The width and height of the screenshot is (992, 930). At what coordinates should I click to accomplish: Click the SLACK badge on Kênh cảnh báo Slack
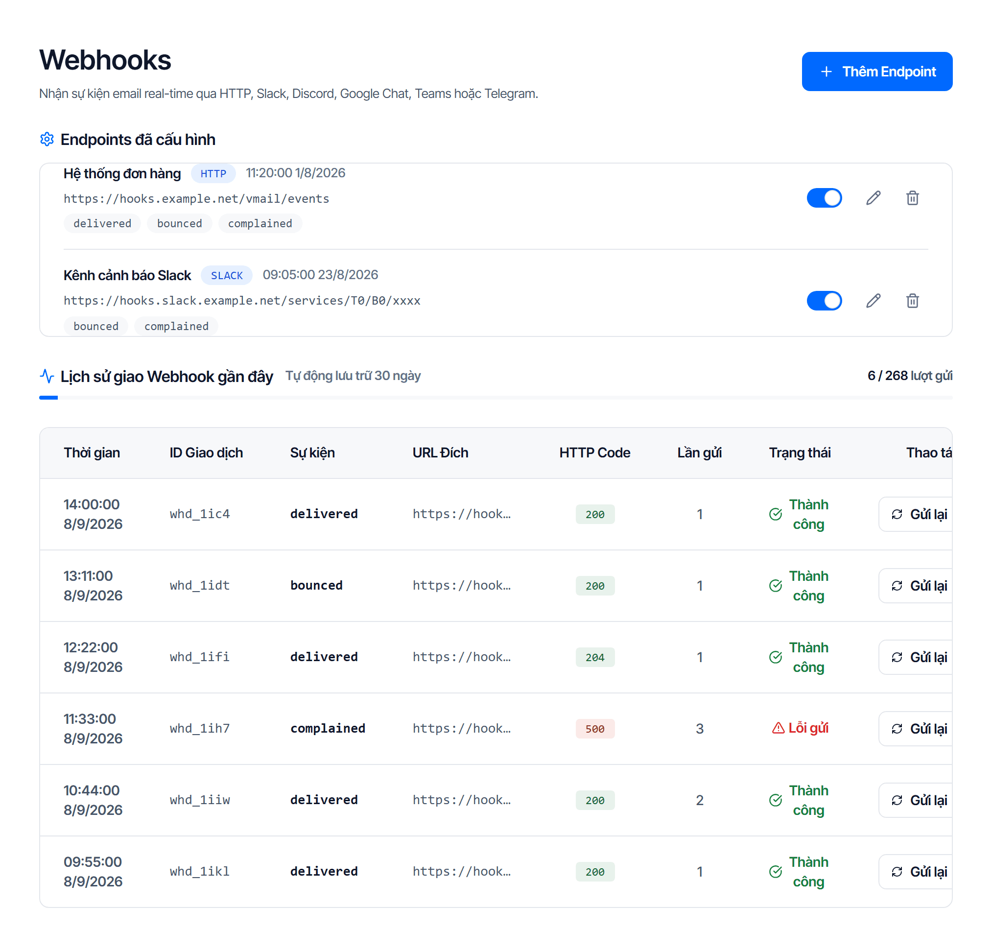[x=227, y=275]
